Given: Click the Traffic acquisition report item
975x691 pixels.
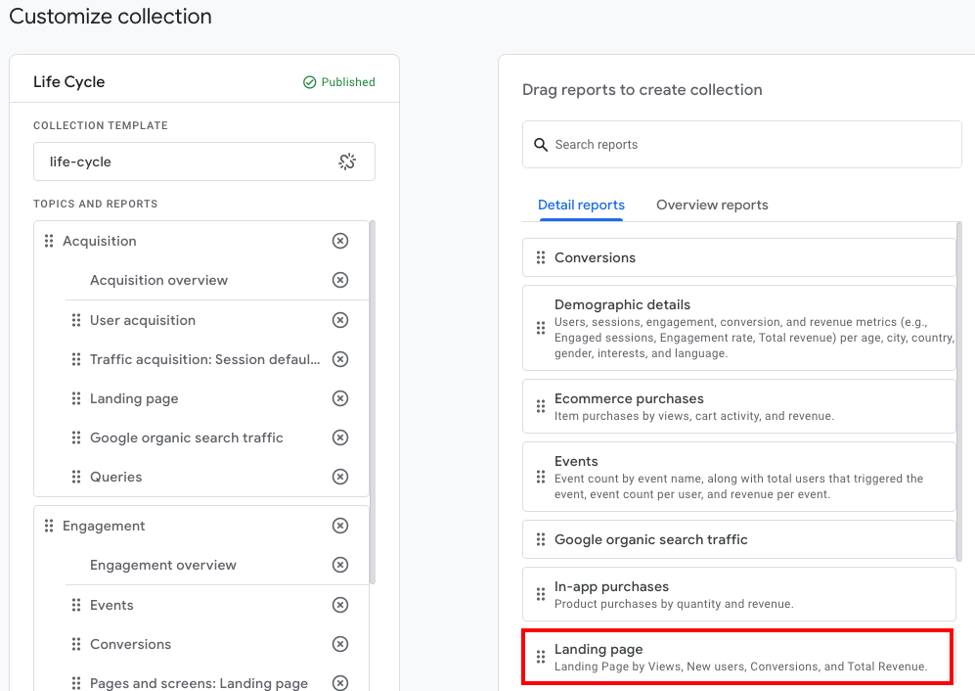Looking at the screenshot, I should pos(204,359).
